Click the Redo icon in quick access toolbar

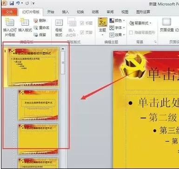(27, 3)
